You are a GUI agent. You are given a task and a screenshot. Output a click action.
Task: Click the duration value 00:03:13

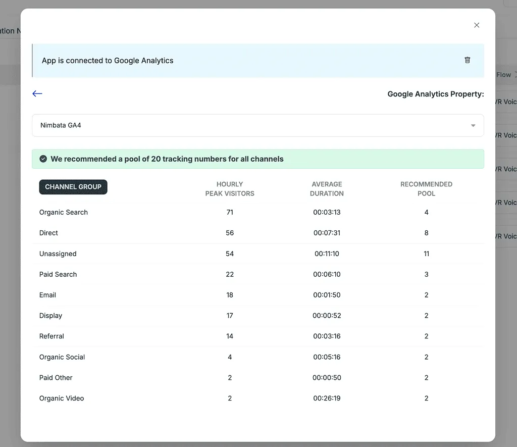tap(327, 212)
